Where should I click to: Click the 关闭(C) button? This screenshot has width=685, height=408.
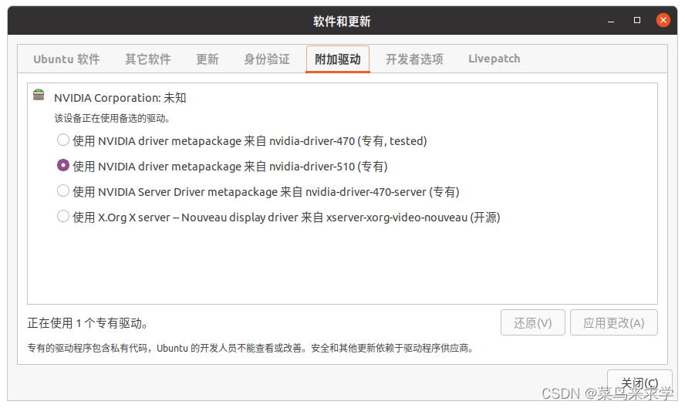pos(639,383)
